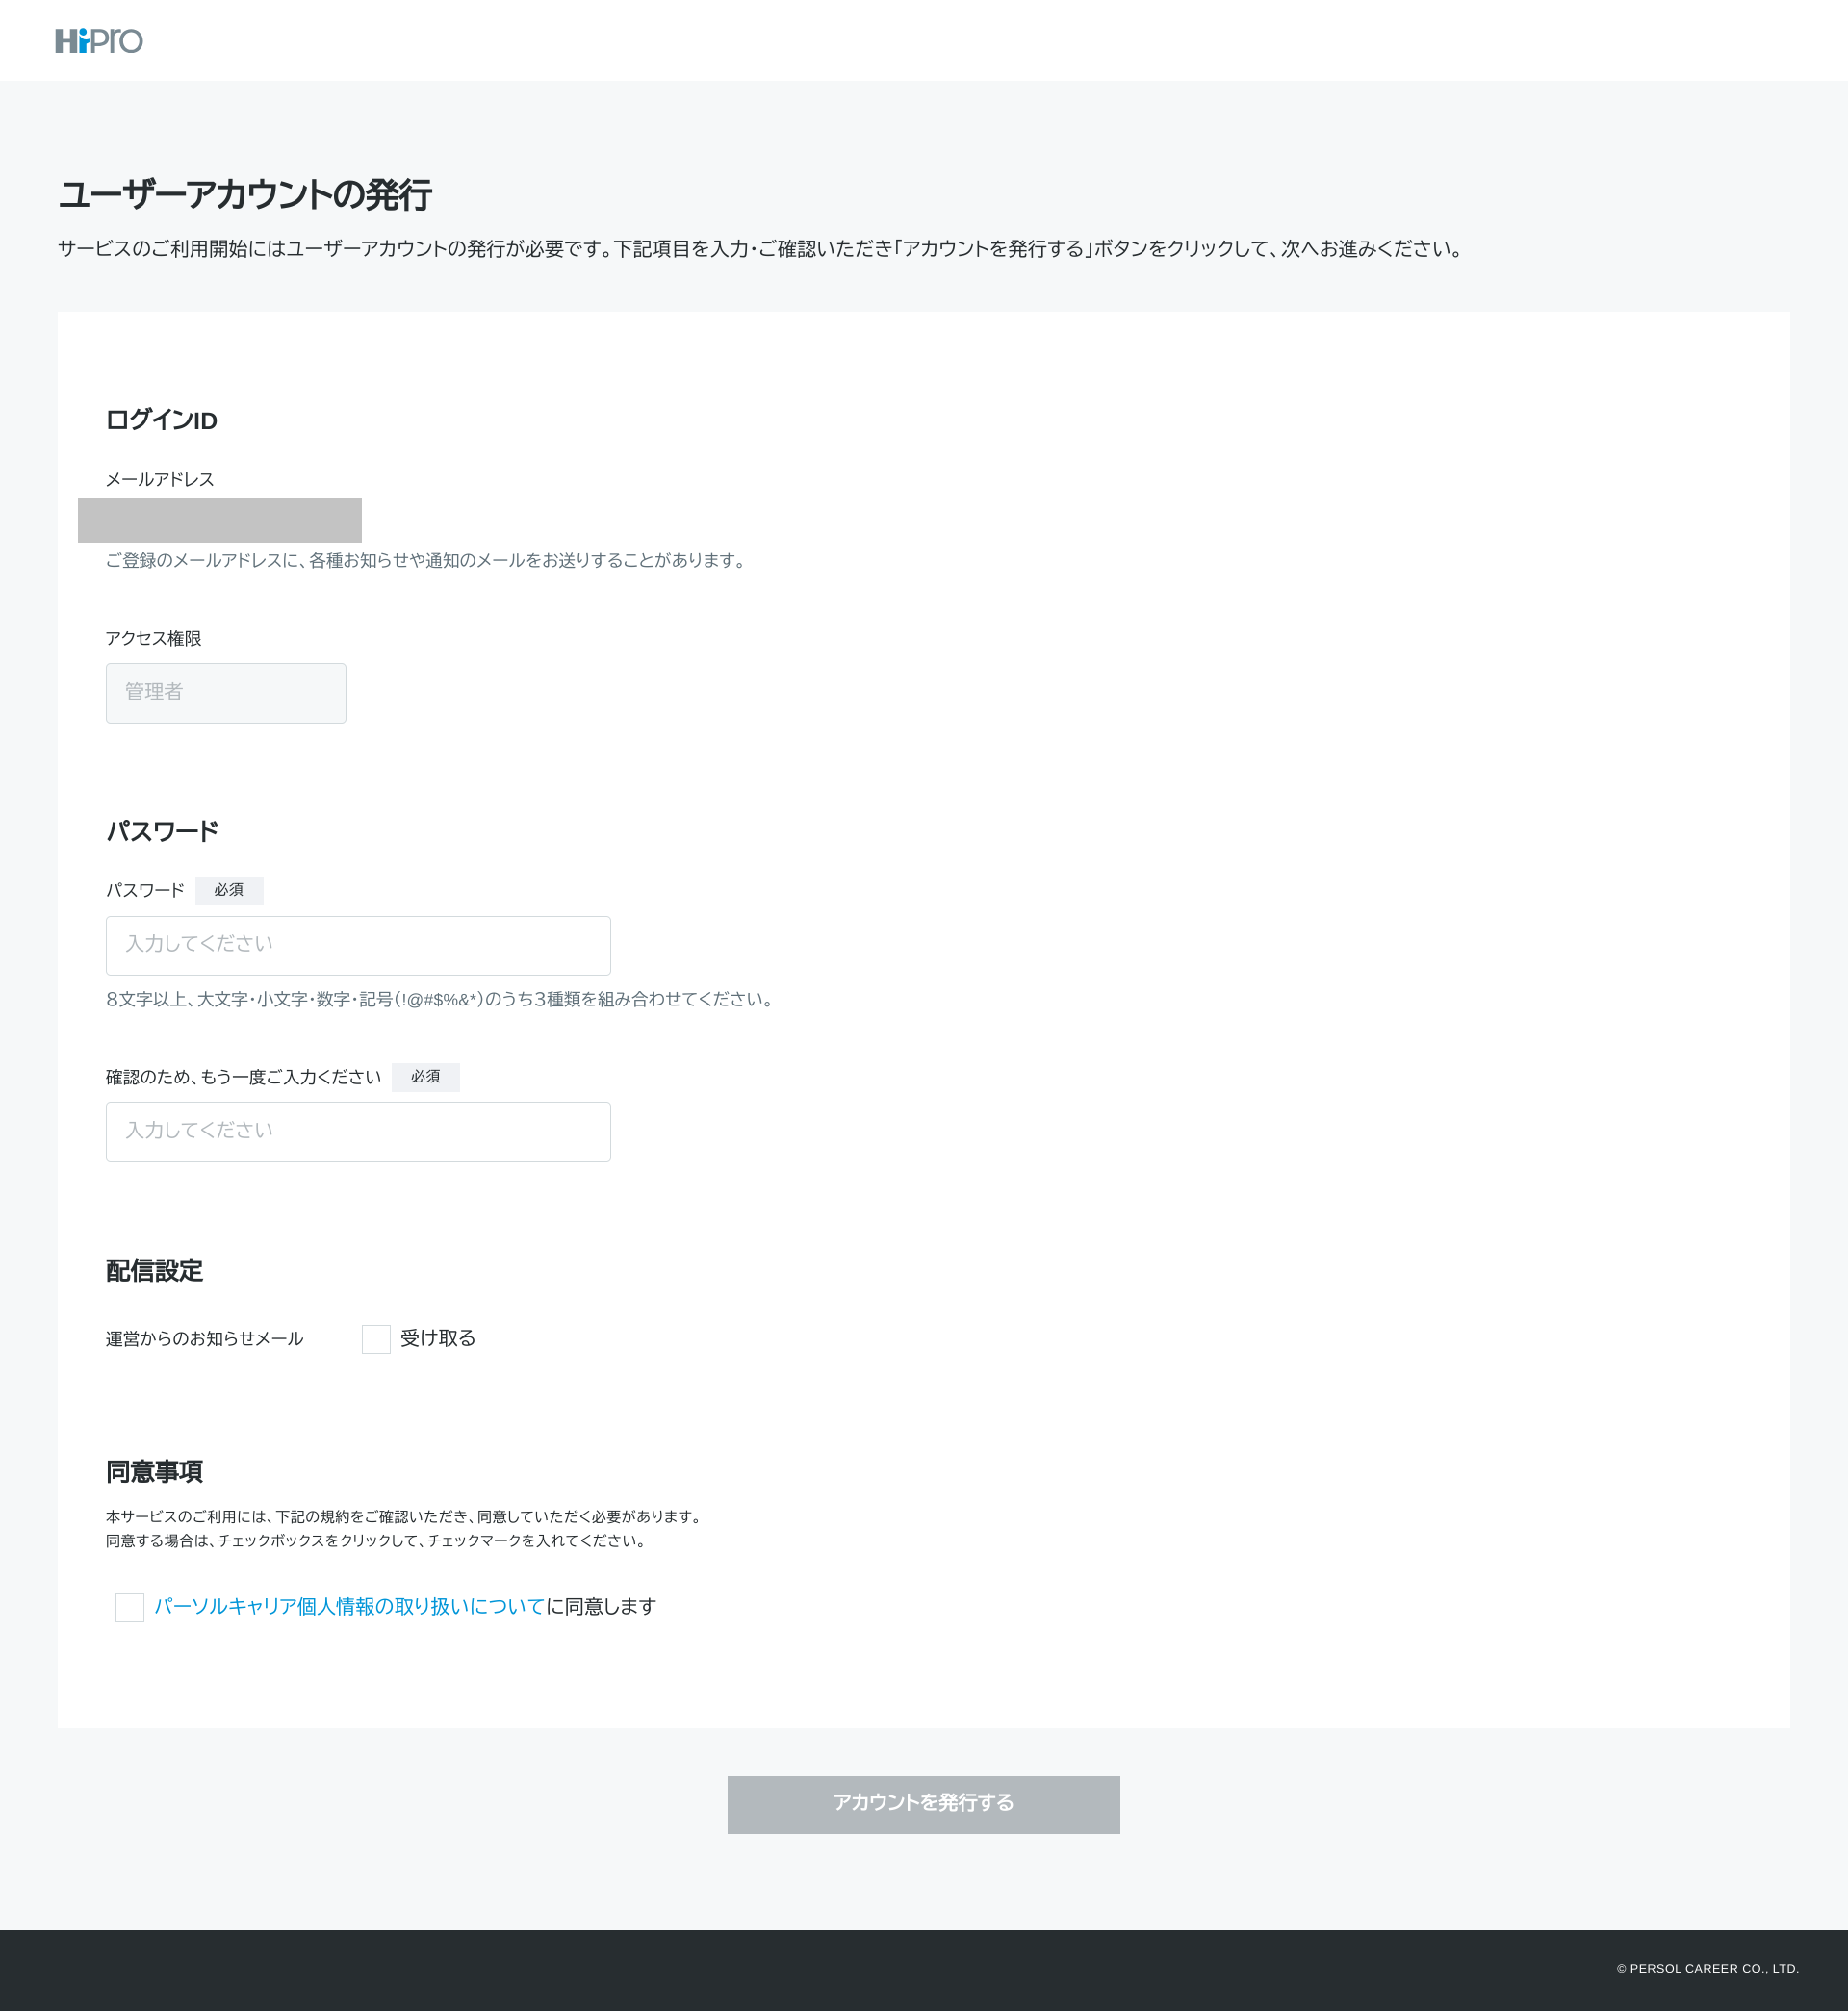Open the パーソルキャリア個人情報の取り扱いについて link

349,1606
